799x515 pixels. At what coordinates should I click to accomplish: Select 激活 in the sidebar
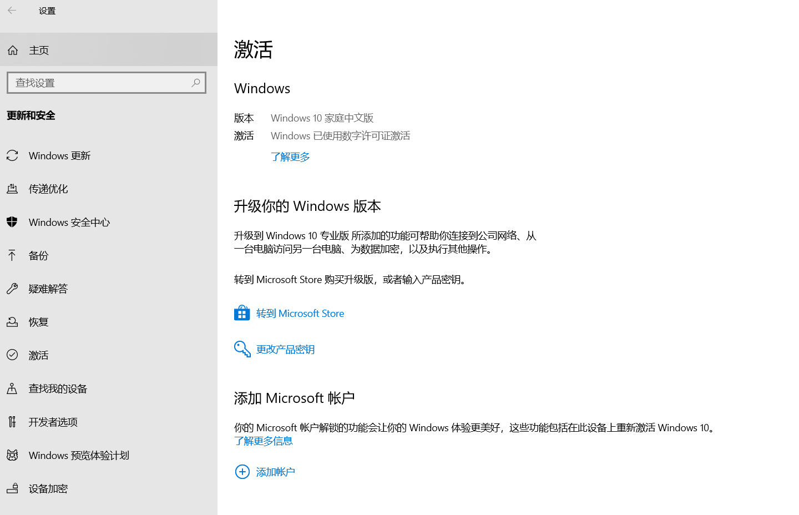pyautogui.click(x=109, y=355)
